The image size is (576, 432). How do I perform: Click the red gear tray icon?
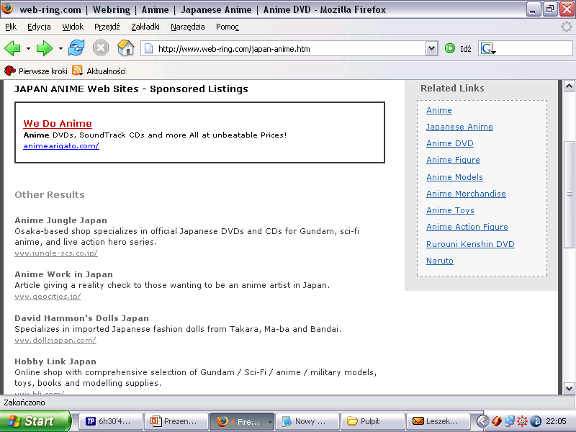522,421
